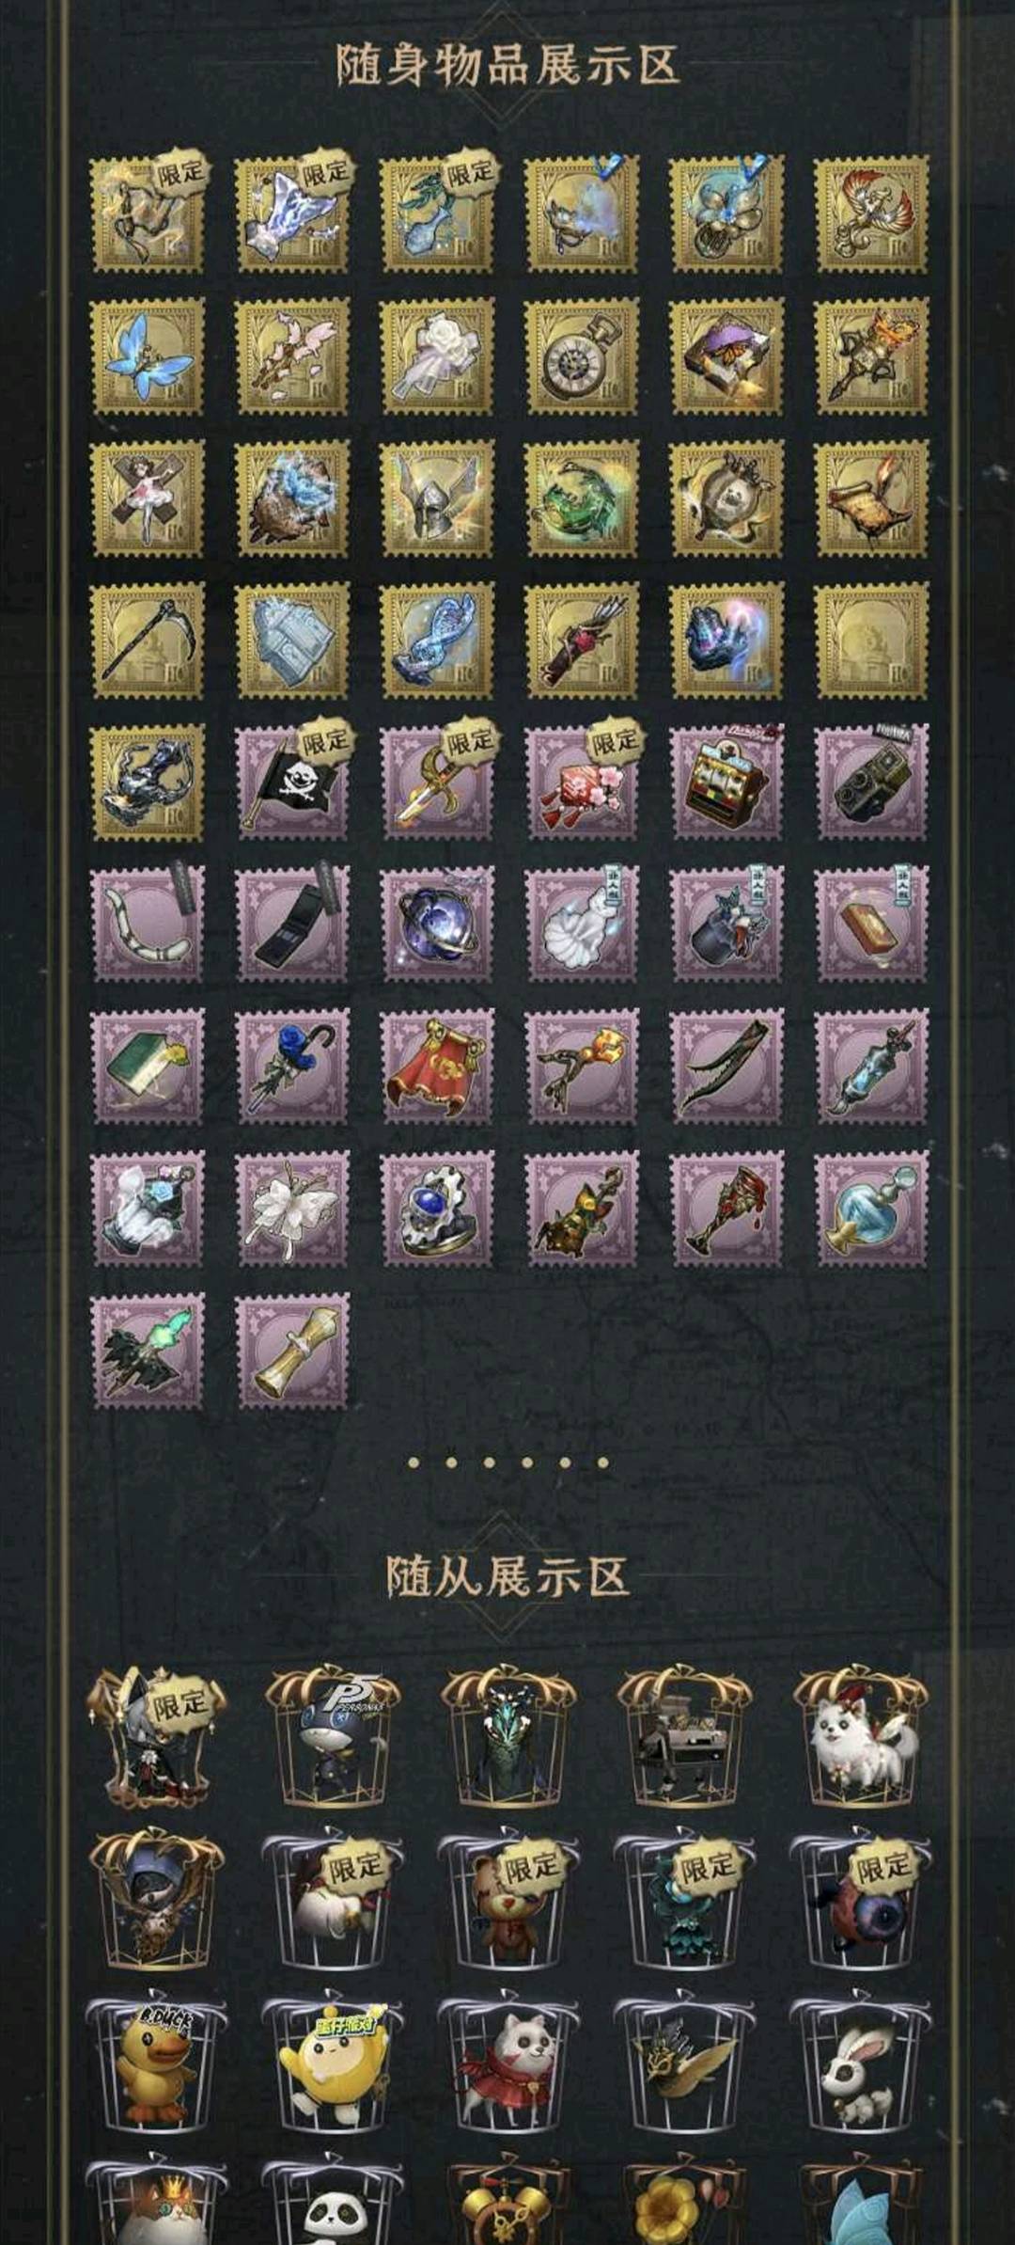This screenshot has height=2245, width=1015.
Task: Choose the blue heart potion bottle stamp
Action: [871, 1209]
